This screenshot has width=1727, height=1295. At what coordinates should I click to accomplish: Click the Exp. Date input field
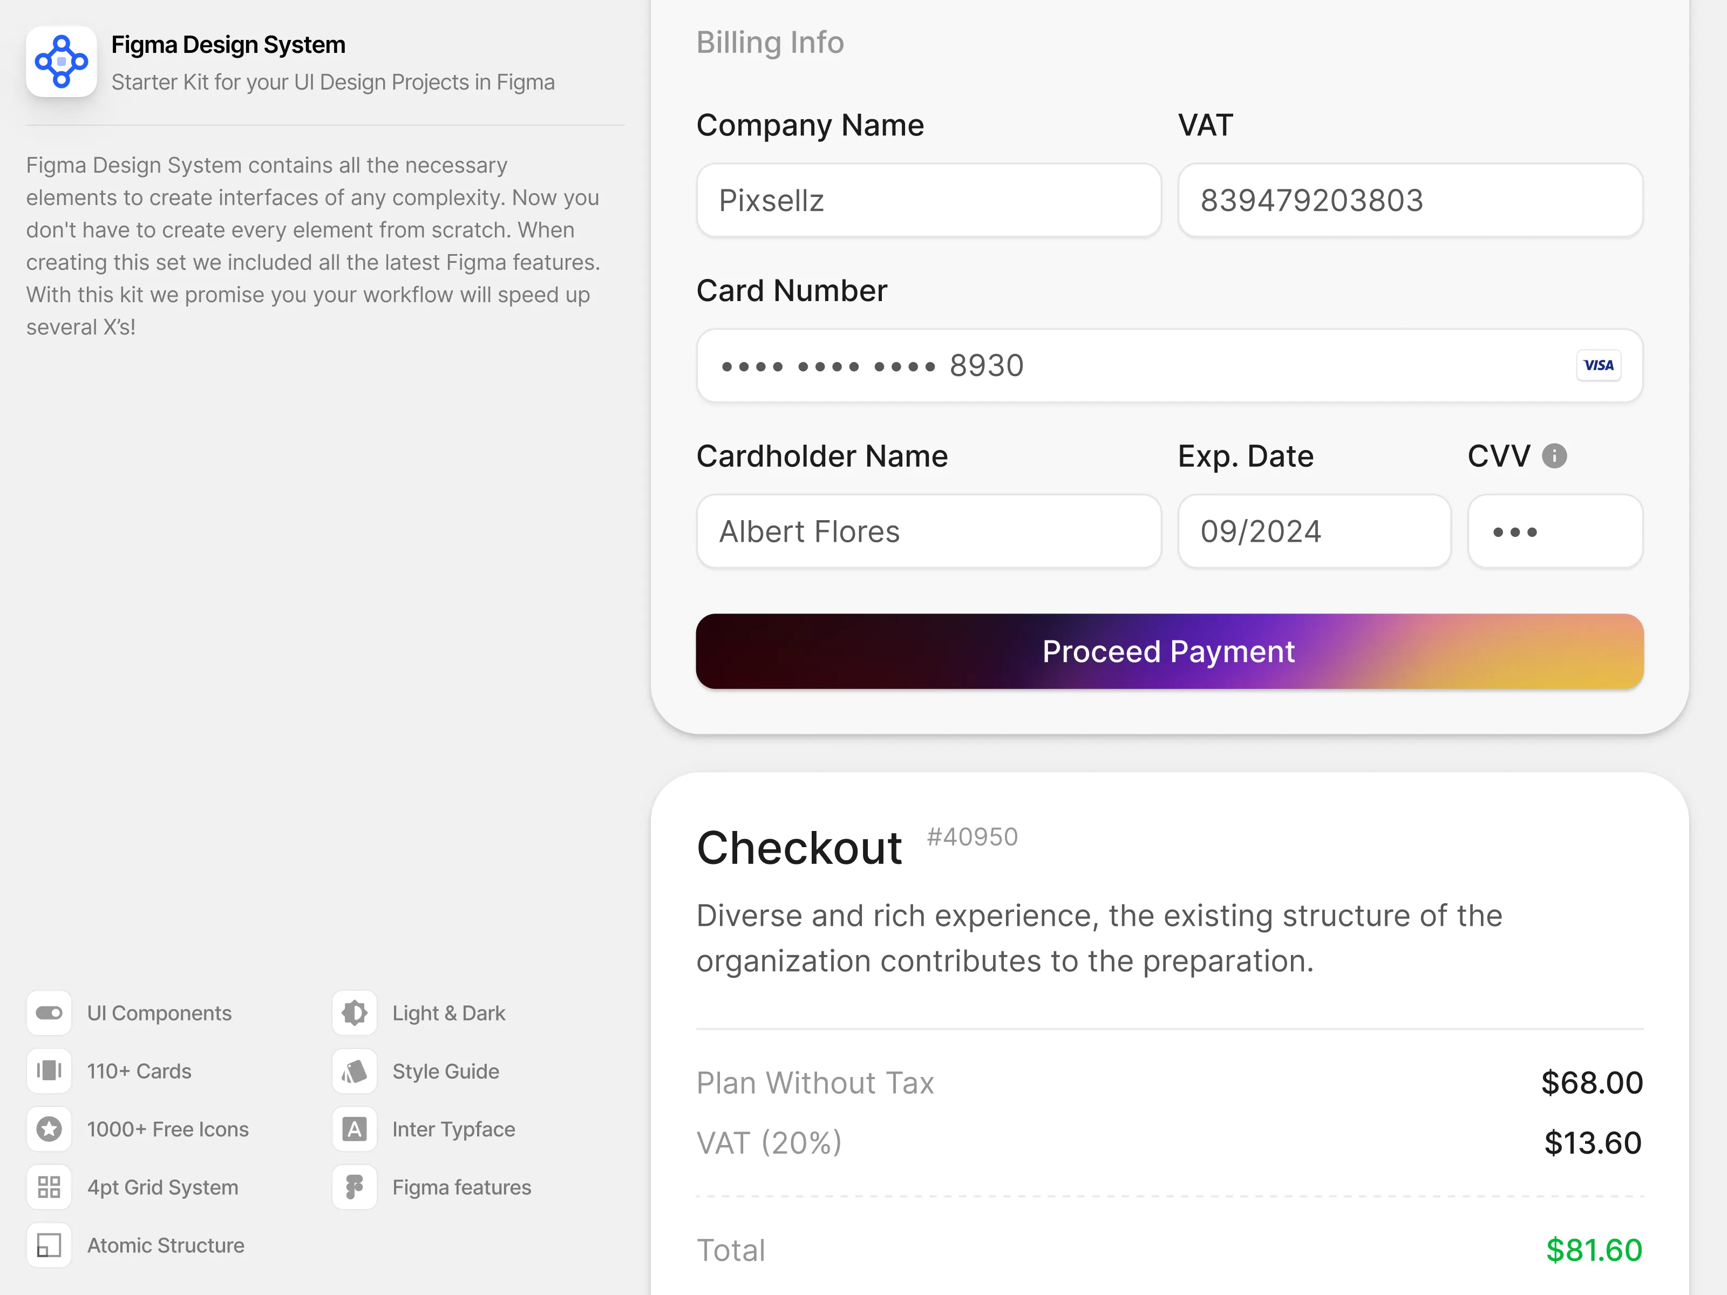coord(1314,531)
